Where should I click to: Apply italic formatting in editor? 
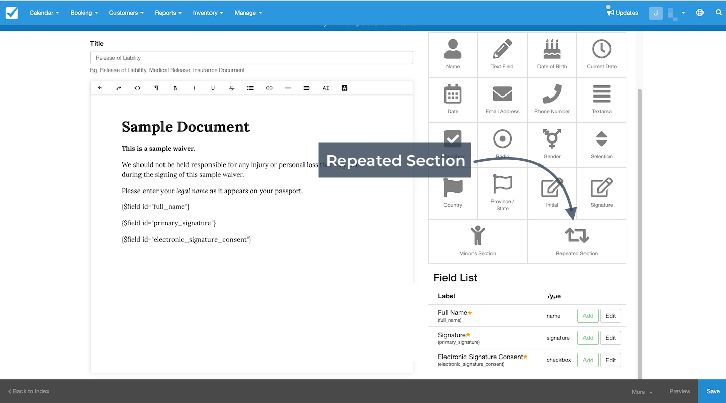tap(194, 88)
